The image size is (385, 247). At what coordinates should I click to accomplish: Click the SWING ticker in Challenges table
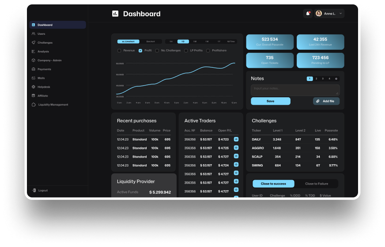point(257,166)
